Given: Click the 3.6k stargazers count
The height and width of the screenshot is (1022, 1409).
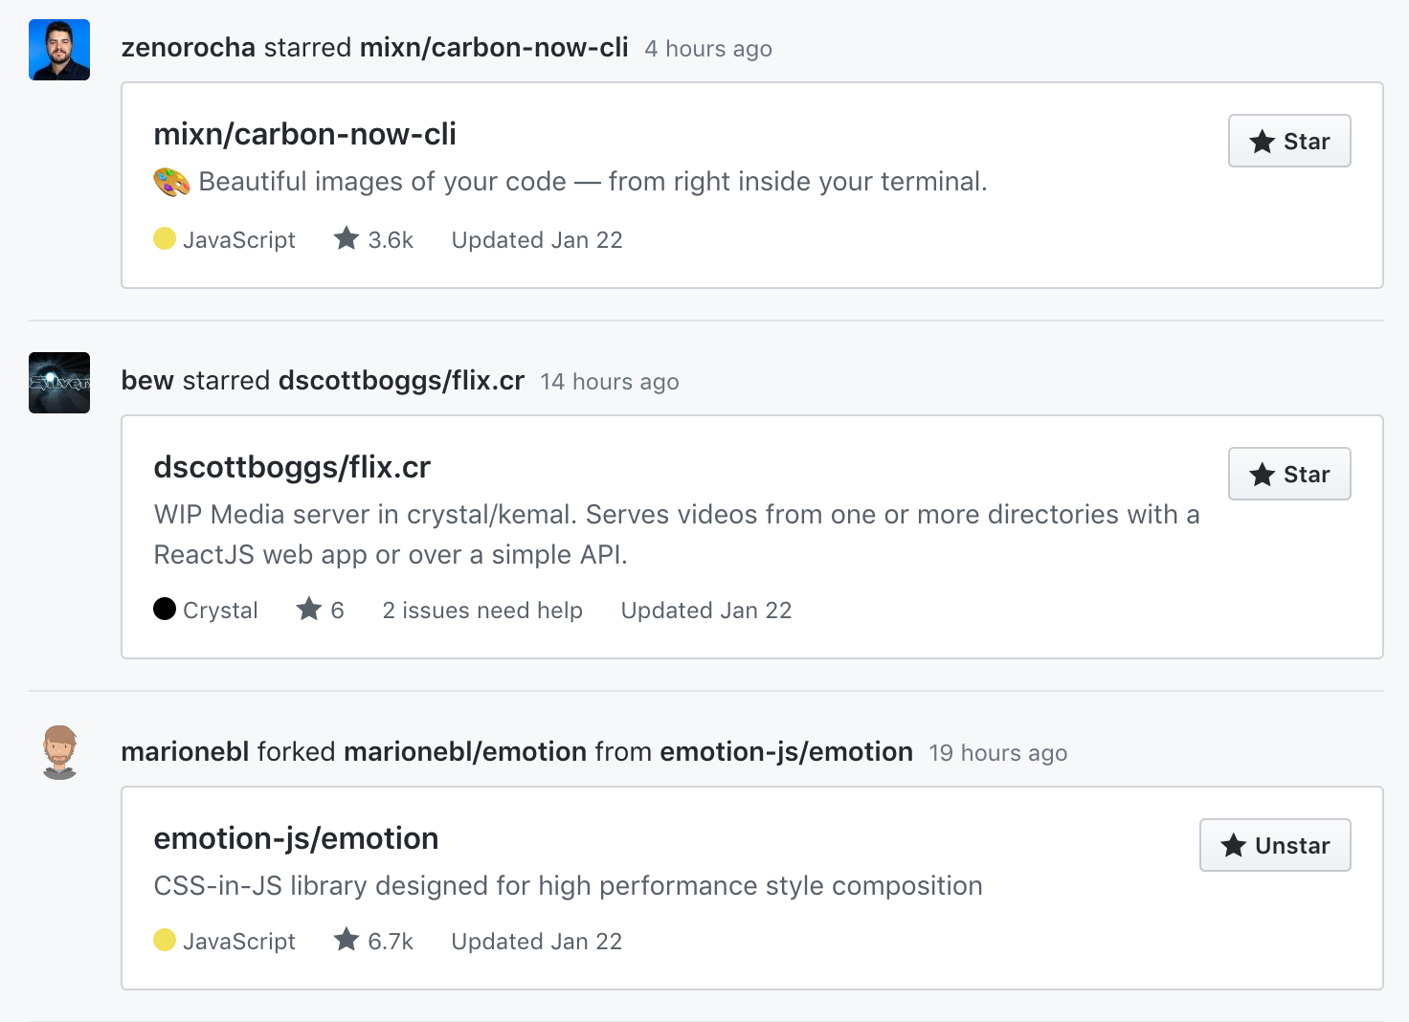Looking at the screenshot, I should click(373, 239).
